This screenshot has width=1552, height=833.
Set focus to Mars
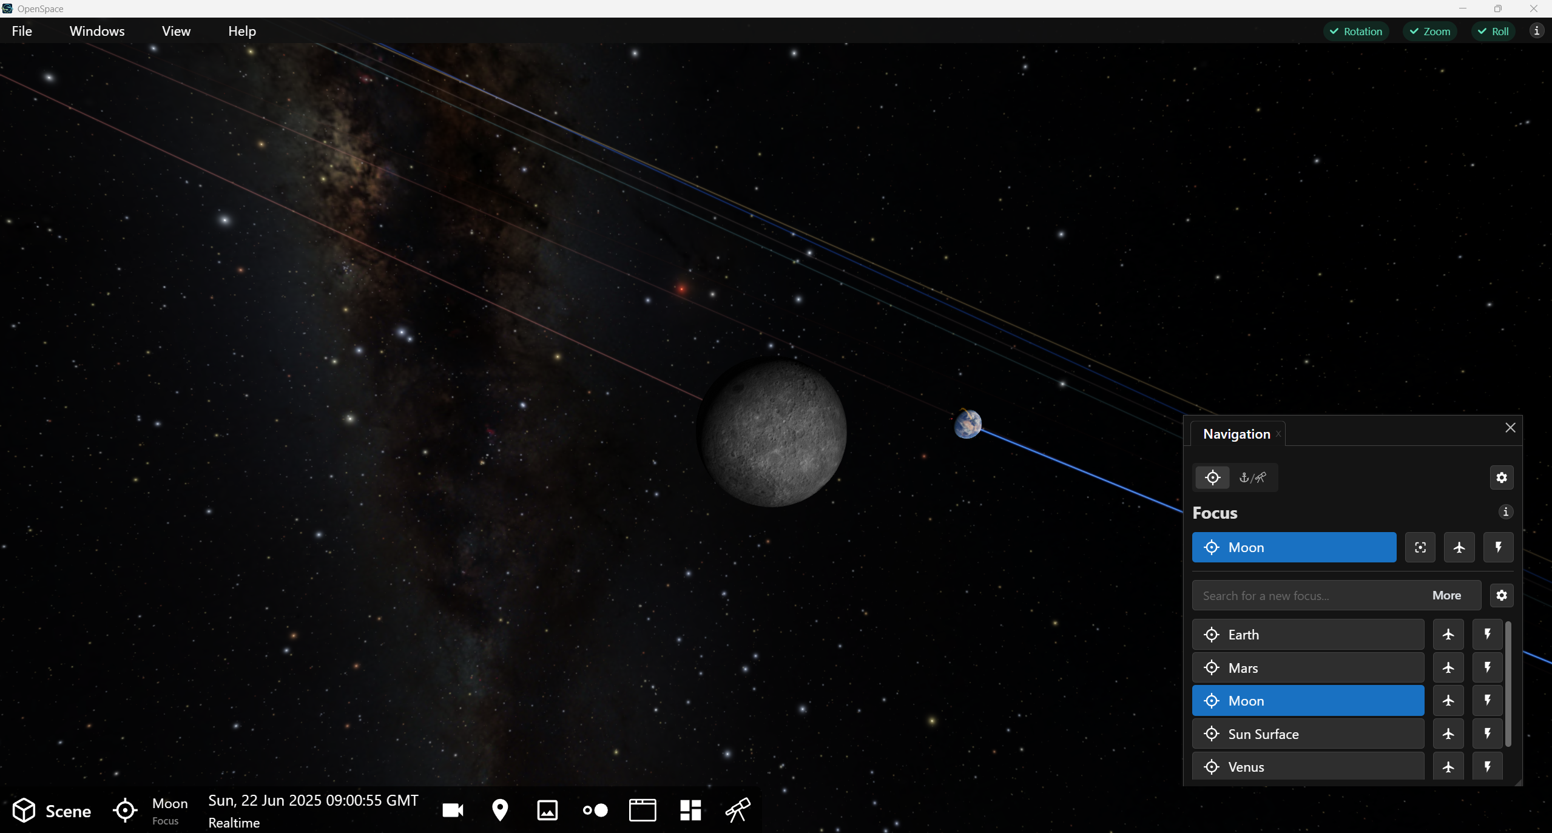pyautogui.click(x=1308, y=668)
